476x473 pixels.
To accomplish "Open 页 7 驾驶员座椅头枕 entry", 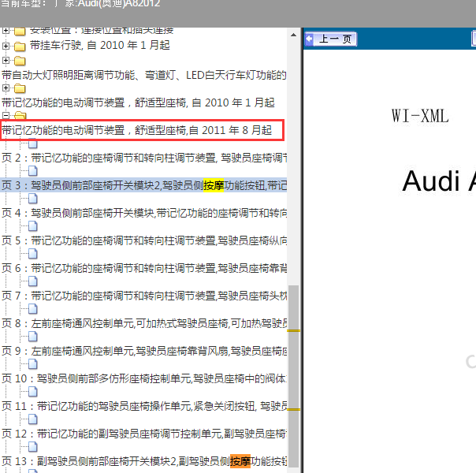I will click(x=144, y=296).
